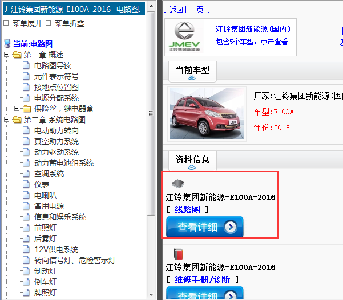Select the 当前车型 tab
The image size is (343, 300).
[x=192, y=72]
